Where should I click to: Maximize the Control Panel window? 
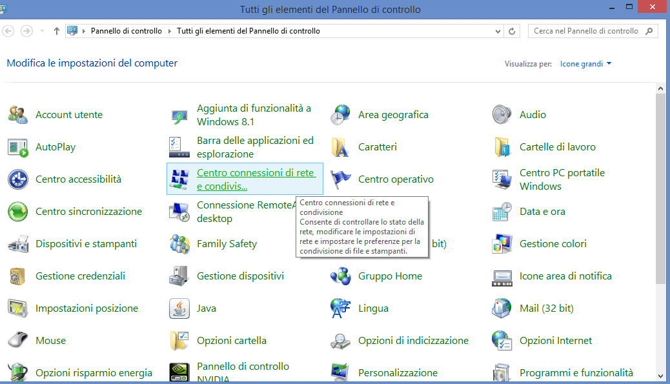(629, 7)
